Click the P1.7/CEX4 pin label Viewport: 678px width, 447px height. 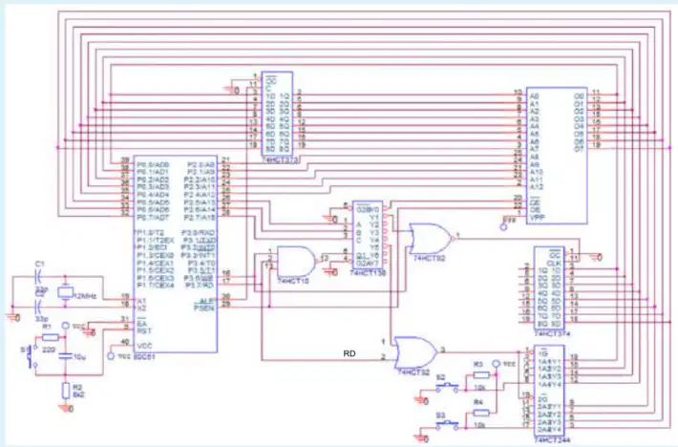point(156,286)
